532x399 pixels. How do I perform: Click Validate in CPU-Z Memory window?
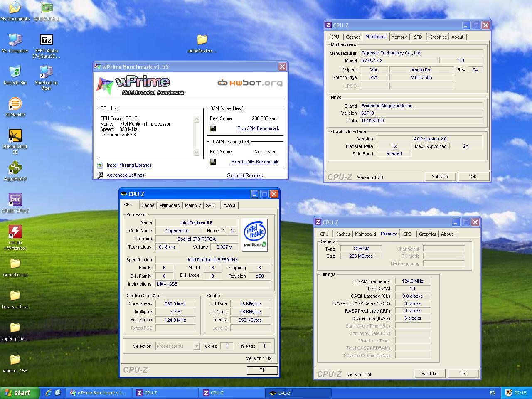tap(429, 374)
